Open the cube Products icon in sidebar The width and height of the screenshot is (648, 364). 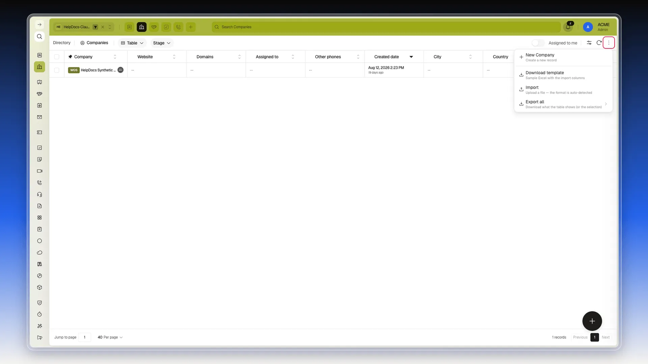[x=39, y=287]
